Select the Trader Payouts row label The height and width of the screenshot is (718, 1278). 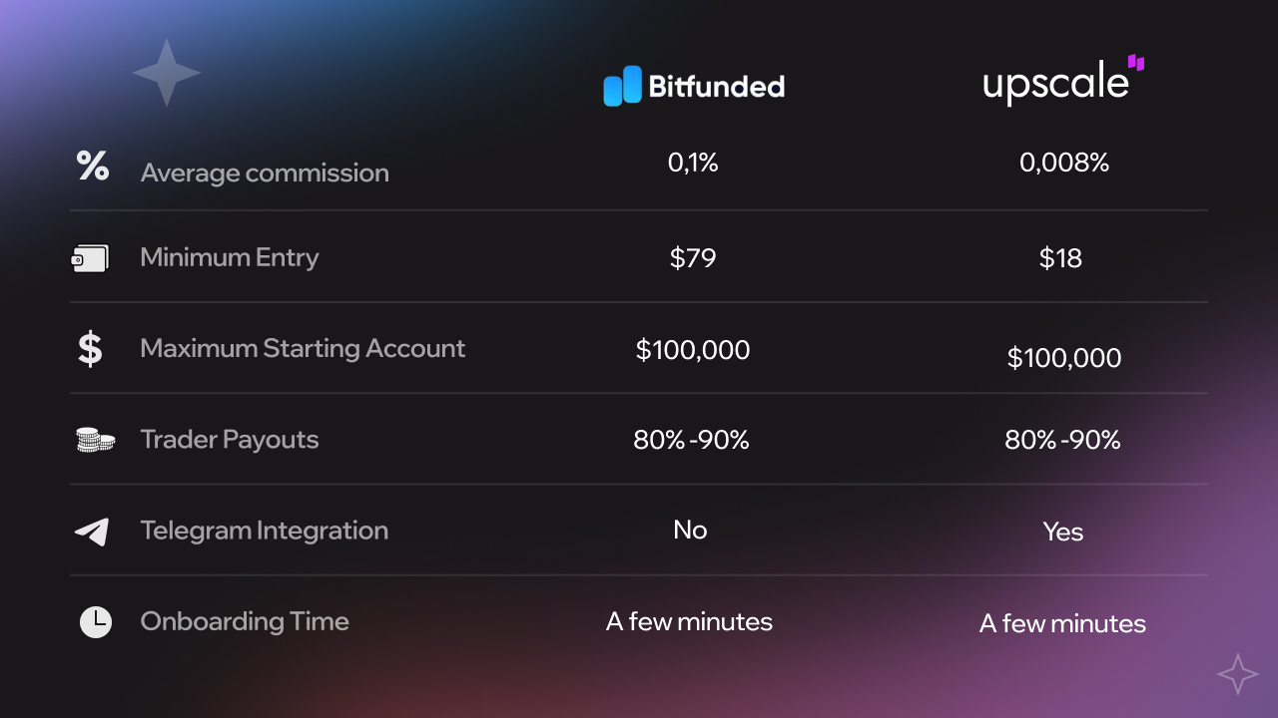(x=230, y=440)
